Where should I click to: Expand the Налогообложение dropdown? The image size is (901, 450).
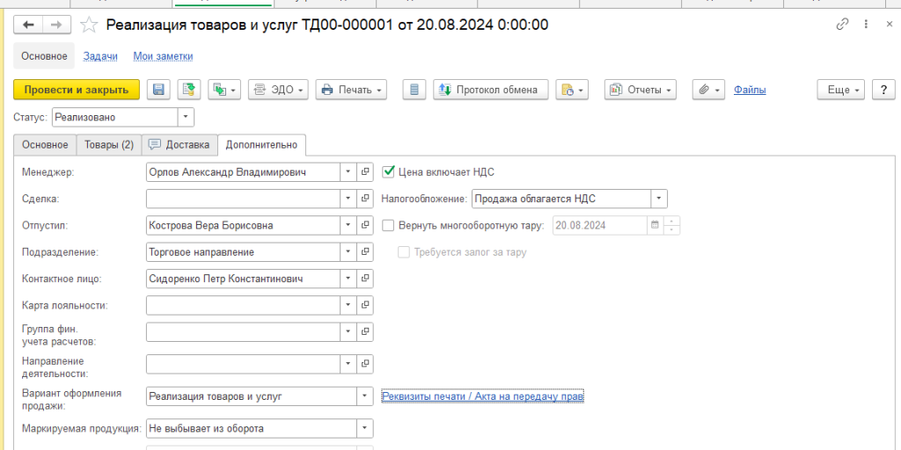(658, 199)
